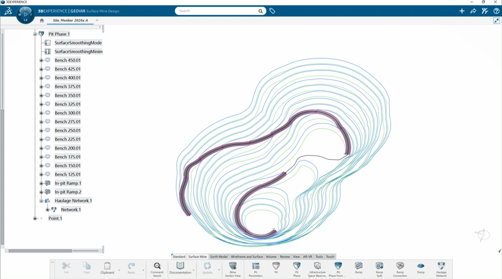Image resolution: width=502 pixels, height=279 pixels.
Task: Select the Ramp tool
Action: click(x=359, y=268)
